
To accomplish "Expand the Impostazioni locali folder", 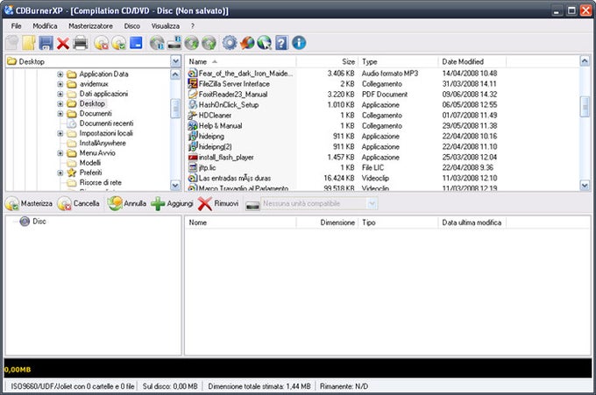I will point(60,133).
